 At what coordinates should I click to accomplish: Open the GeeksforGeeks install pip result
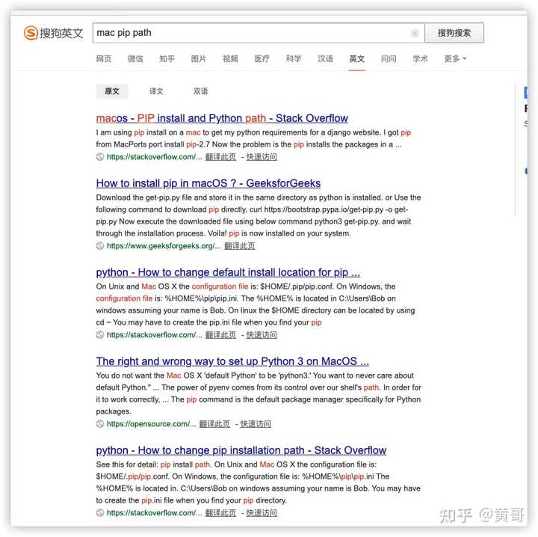click(x=208, y=183)
